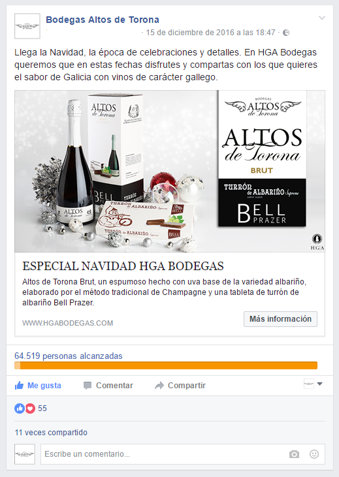Click the camera icon in comment box
The image size is (339, 477).
(x=294, y=454)
